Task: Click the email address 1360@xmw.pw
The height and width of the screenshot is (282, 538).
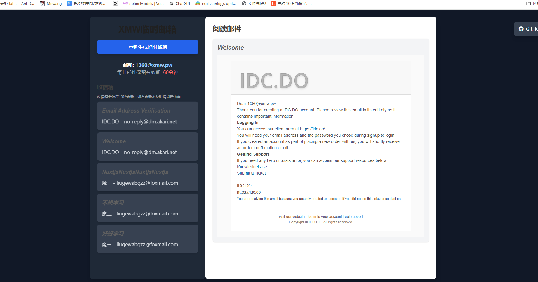Action: [154, 65]
